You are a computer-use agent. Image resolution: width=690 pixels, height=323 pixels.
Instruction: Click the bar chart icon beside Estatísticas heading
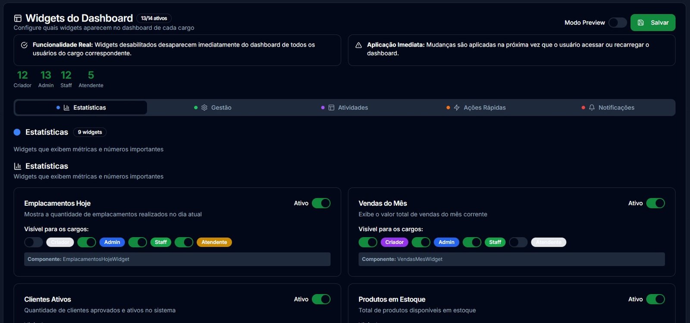(18, 166)
